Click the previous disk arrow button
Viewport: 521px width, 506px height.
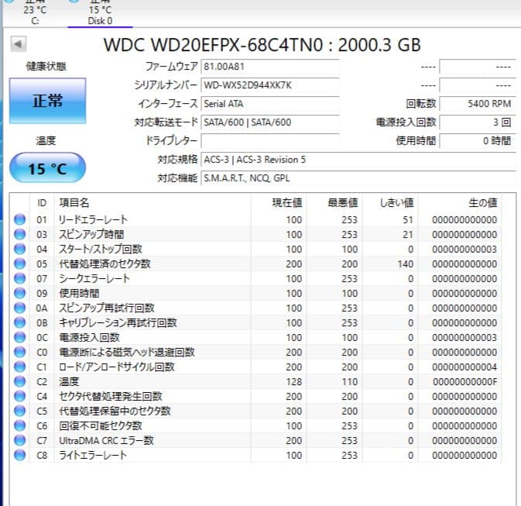tap(19, 43)
